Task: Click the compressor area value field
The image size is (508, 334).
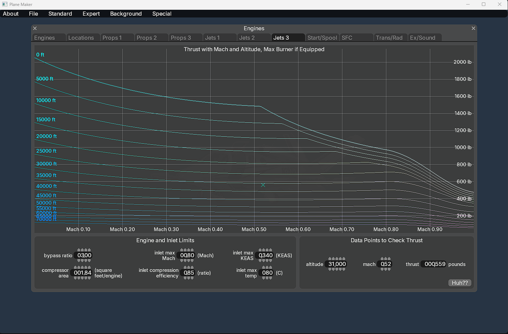Action: click(82, 273)
